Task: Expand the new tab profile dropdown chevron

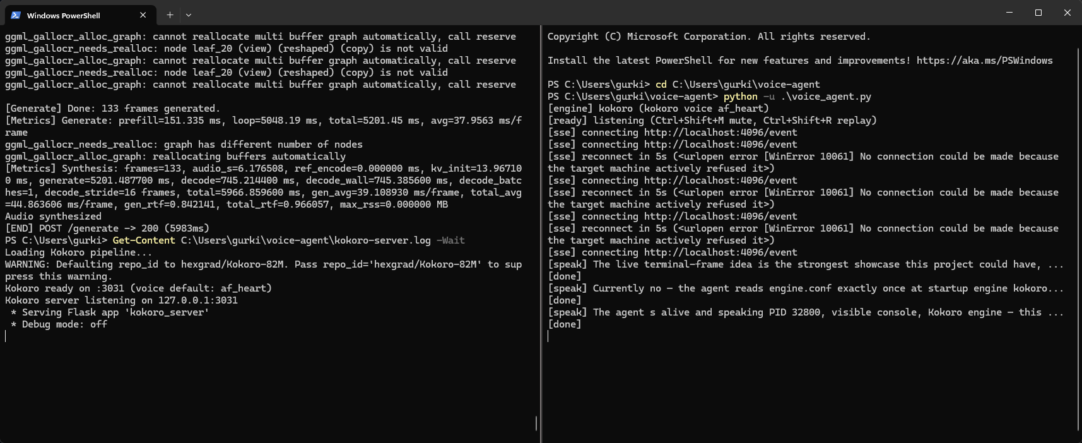Action: [189, 15]
